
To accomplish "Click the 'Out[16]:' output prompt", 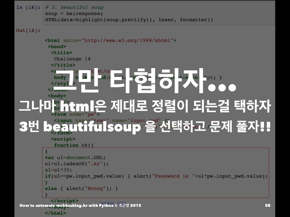I will point(28,31).
